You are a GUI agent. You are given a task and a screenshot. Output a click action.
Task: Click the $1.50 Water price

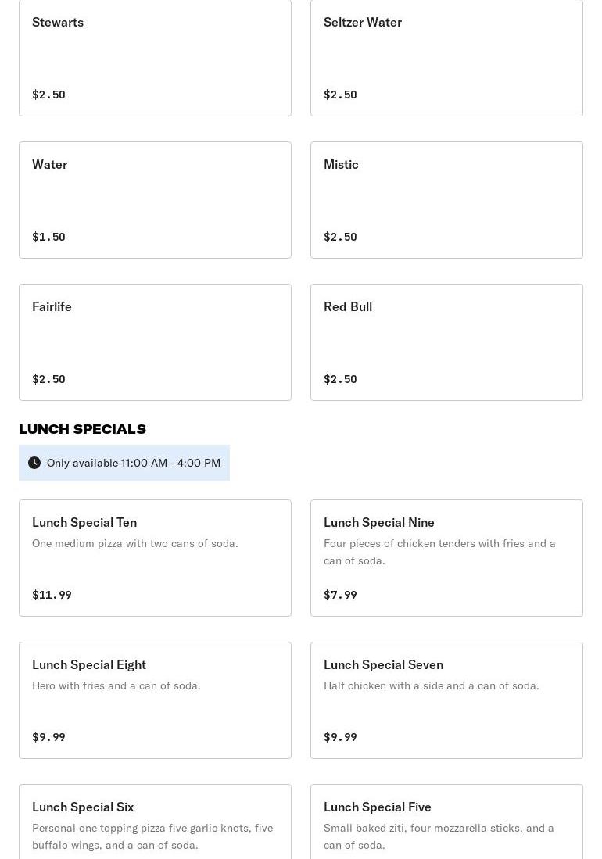pyautogui.click(x=48, y=237)
